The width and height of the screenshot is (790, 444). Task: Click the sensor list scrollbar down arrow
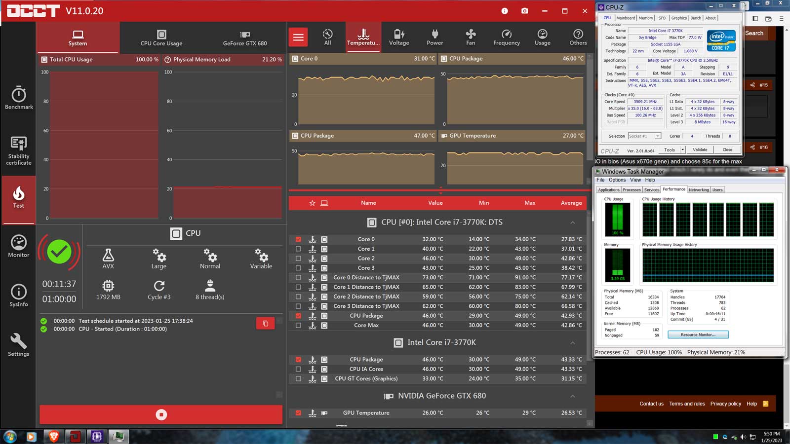[x=590, y=424]
